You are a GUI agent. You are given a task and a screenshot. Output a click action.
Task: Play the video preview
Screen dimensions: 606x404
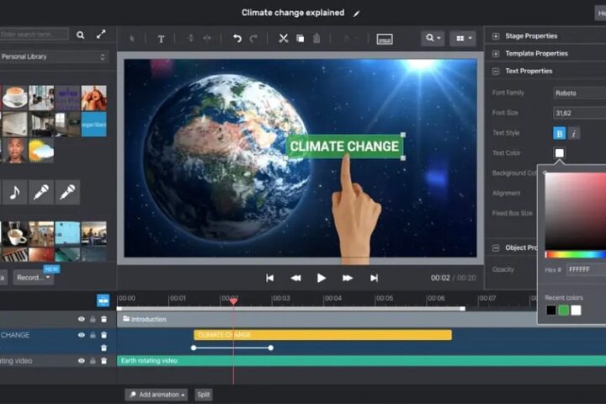[x=322, y=278]
